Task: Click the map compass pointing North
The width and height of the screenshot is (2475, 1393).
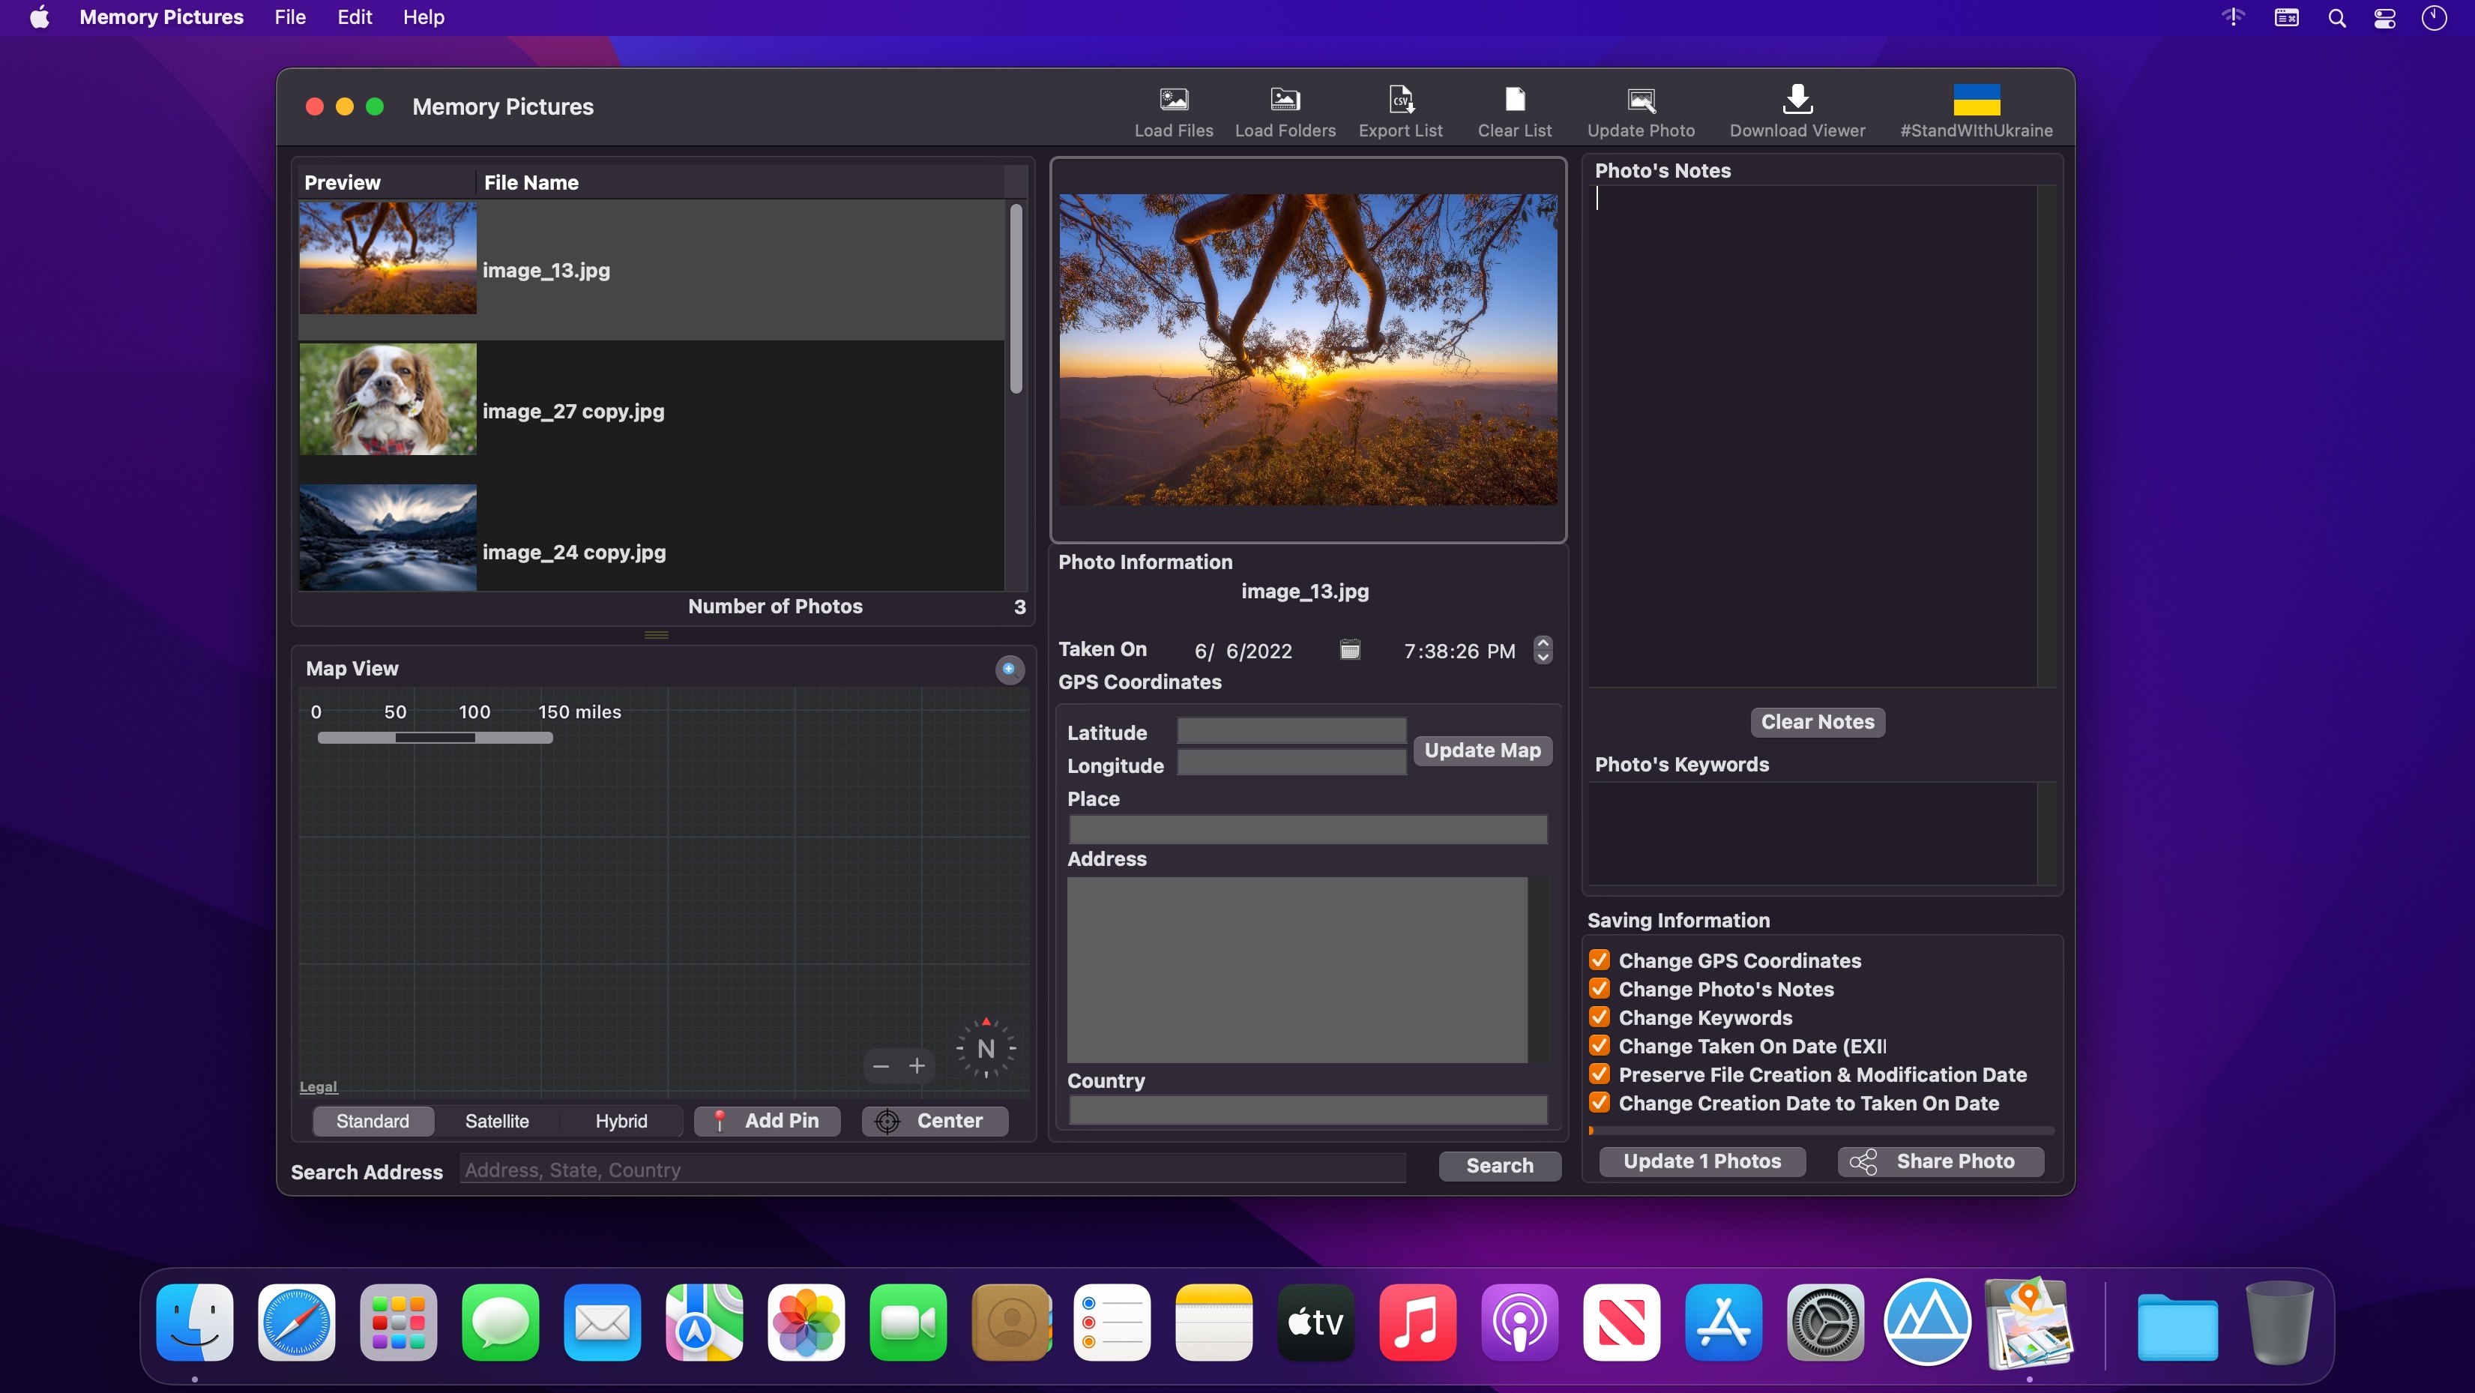Action: tap(986, 1048)
